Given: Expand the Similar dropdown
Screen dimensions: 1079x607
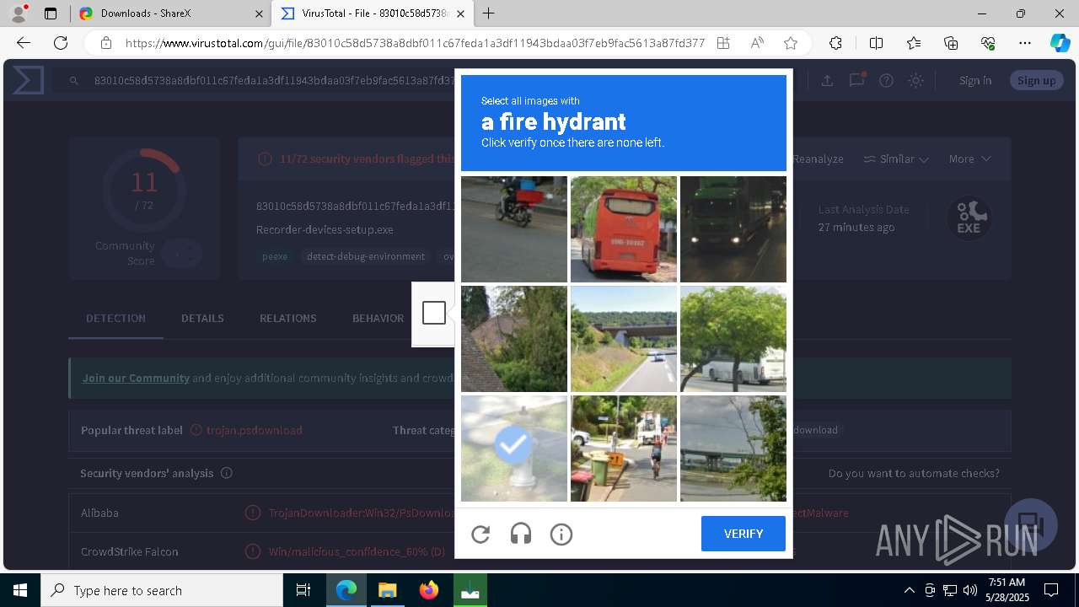Looking at the screenshot, I should pos(897,158).
